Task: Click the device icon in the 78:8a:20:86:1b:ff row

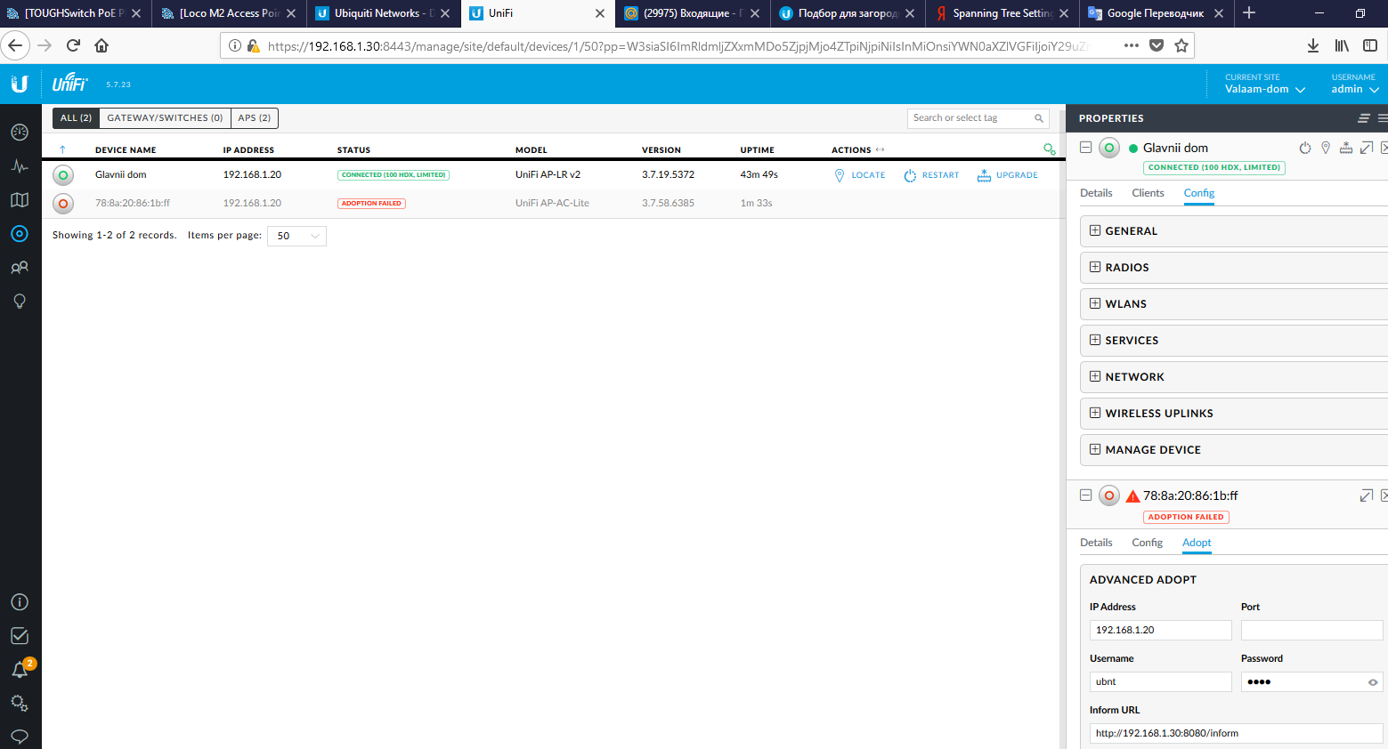Action: tap(63, 204)
